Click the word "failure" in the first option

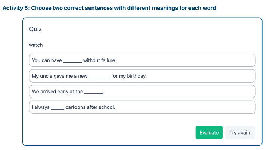(x=107, y=60)
